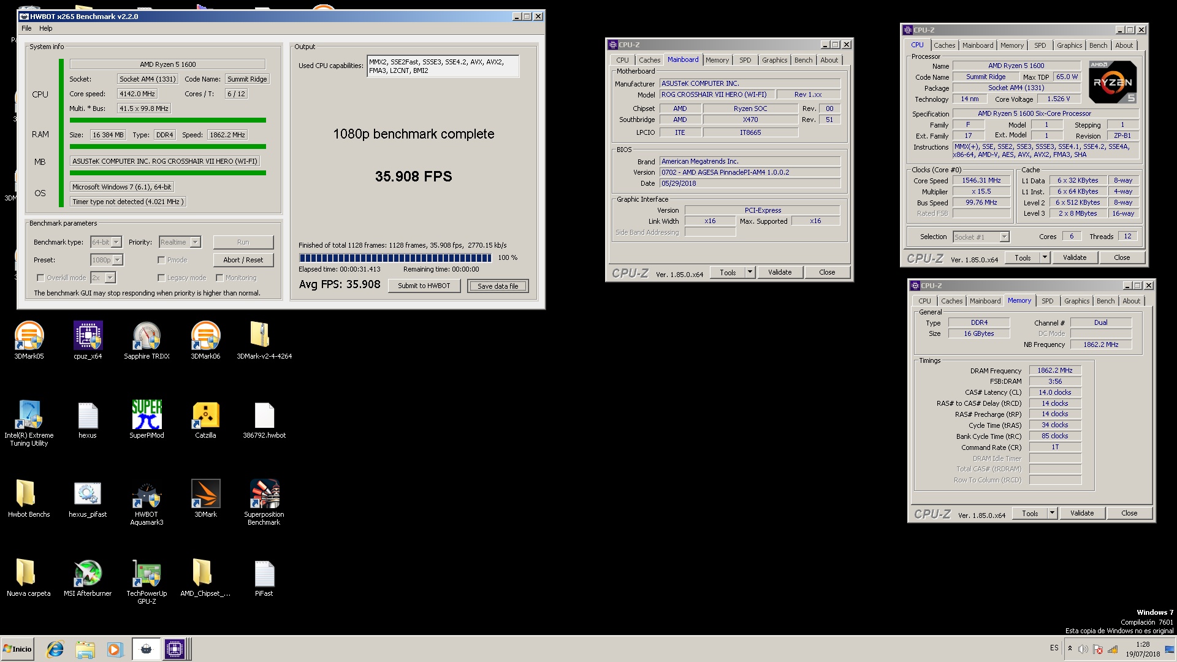
Task: Enable the Monitoring checkbox
Action: point(219,278)
